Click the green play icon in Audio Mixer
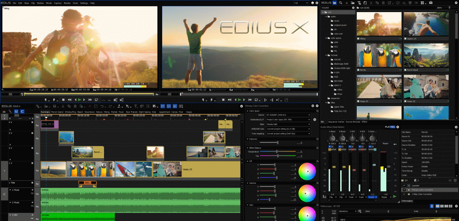Viewport: 459px width, 221px height. (x=394, y=197)
